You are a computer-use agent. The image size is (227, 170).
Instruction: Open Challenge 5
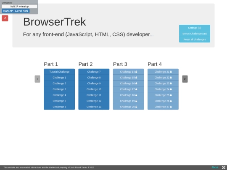pyautogui.click(x=59, y=101)
